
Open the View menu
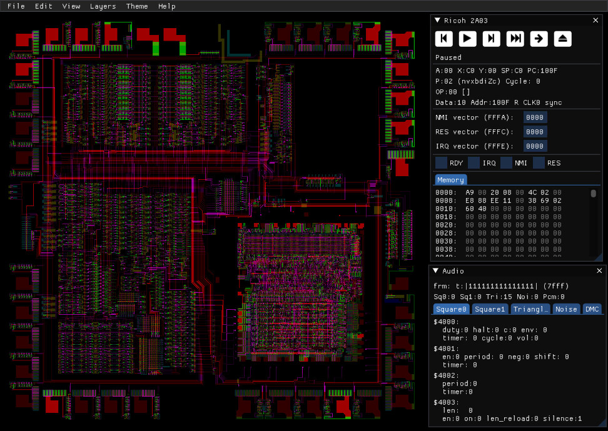point(71,6)
